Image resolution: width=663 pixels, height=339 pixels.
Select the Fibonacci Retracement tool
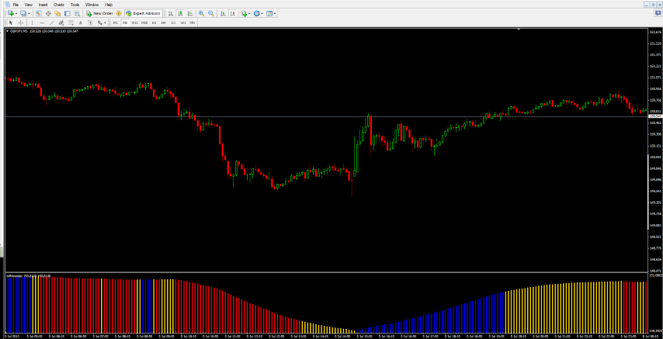(71, 22)
